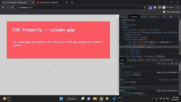This screenshot has height=102, width=181.
Task: Collapse the div id="flexbox" node
Action: coord(127,47)
